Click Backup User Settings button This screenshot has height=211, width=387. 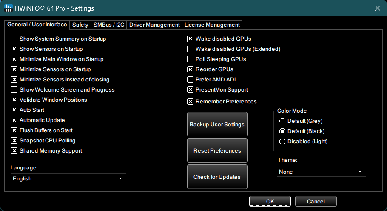[x=217, y=124]
